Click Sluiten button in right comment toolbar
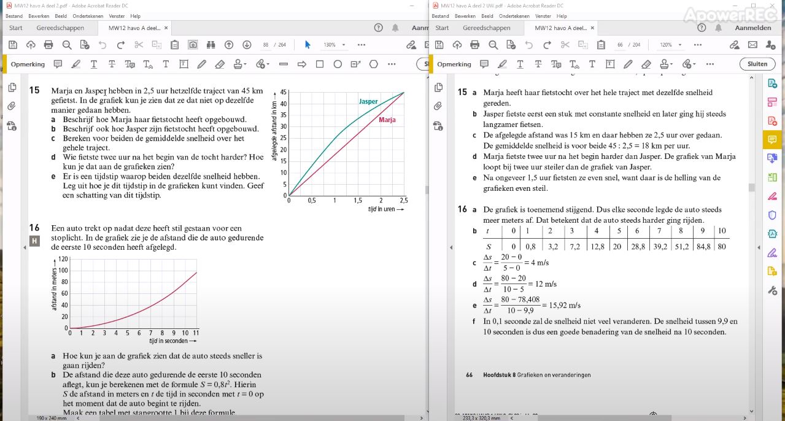The image size is (785, 421). [757, 64]
